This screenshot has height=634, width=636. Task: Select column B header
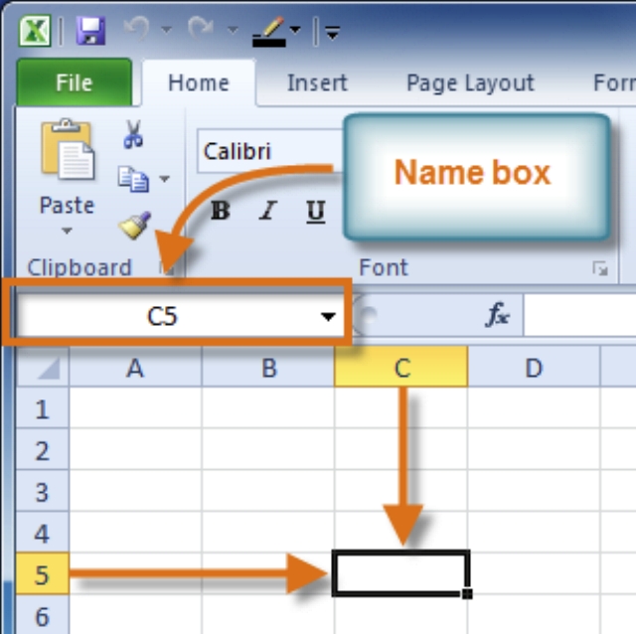click(x=268, y=368)
